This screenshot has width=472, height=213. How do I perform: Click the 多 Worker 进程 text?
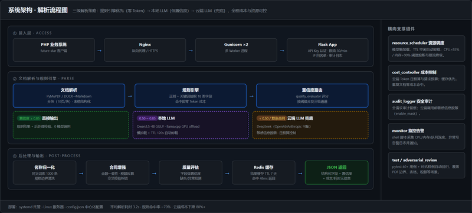tap(237, 51)
